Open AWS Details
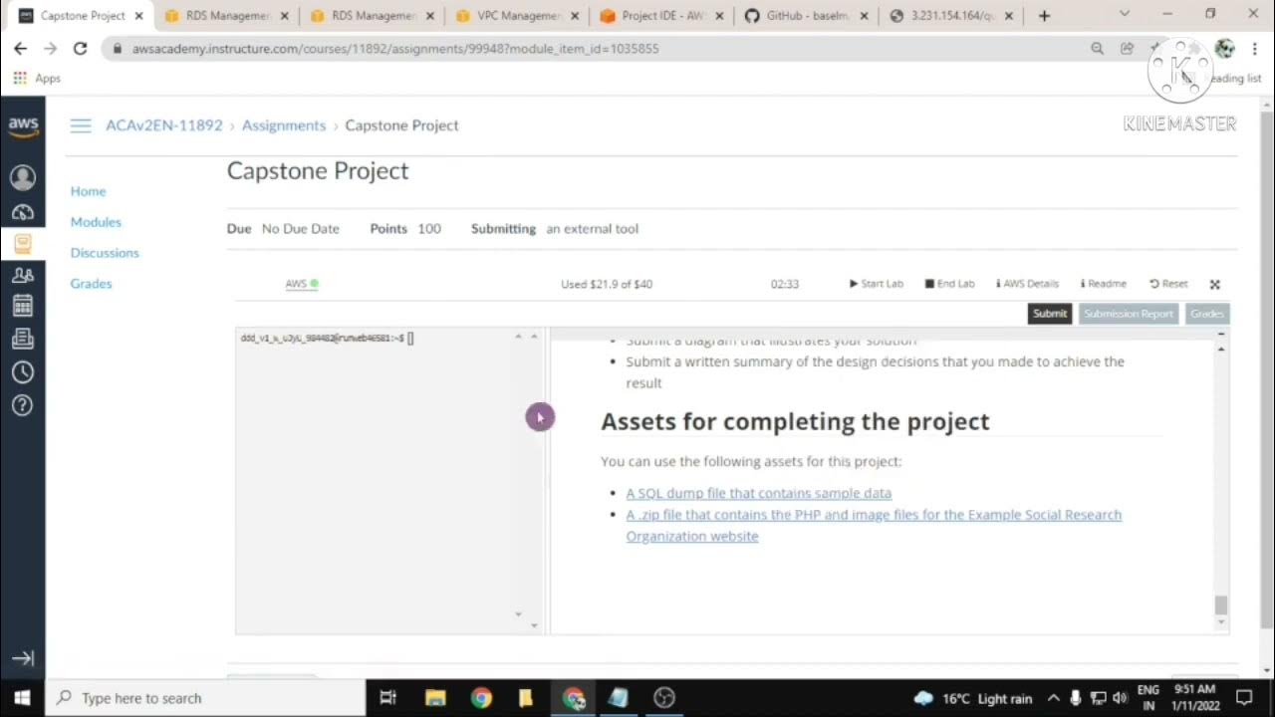This screenshot has height=717, width=1275. [x=1027, y=284]
